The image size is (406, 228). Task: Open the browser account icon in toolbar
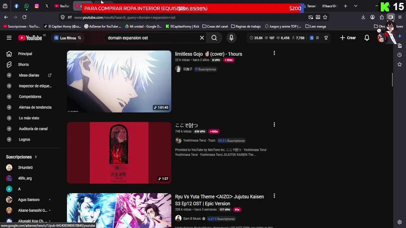pos(373,17)
